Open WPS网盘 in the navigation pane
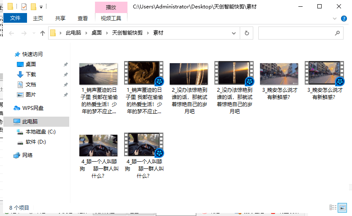 [33, 108]
